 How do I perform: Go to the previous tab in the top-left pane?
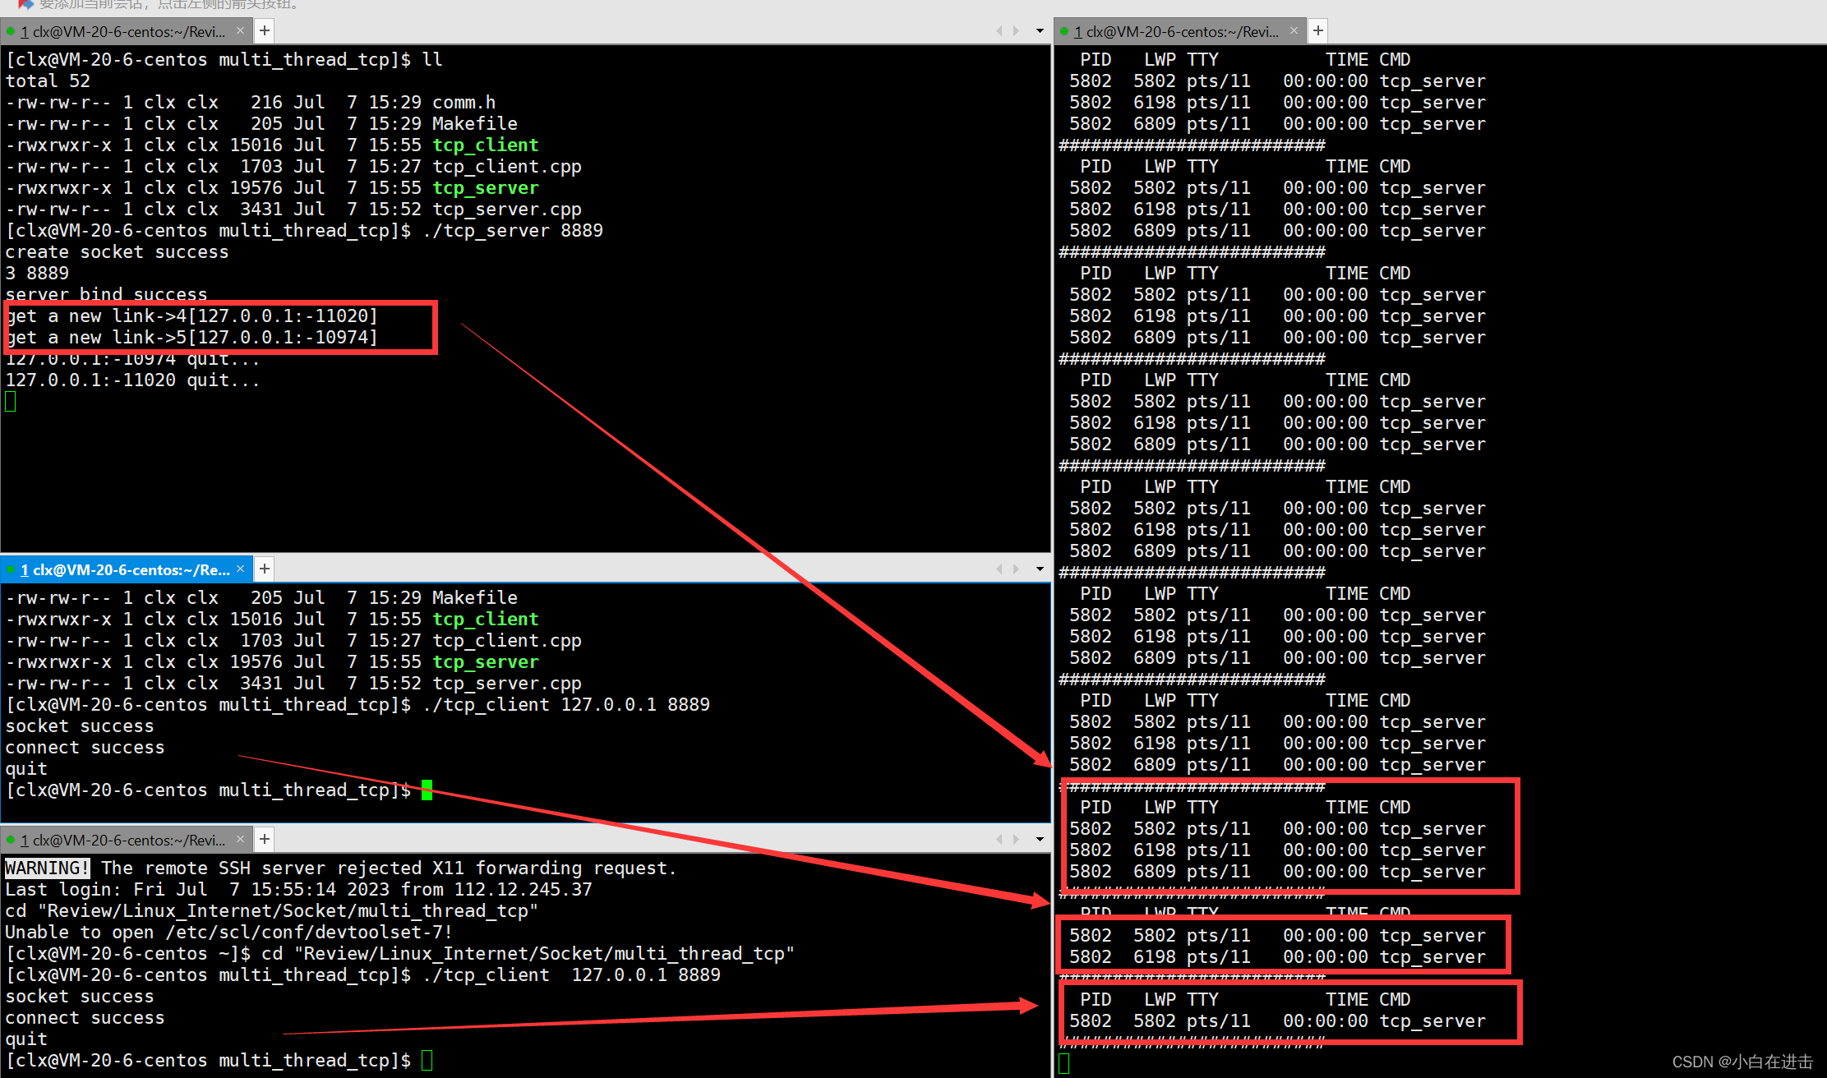coord(999,31)
